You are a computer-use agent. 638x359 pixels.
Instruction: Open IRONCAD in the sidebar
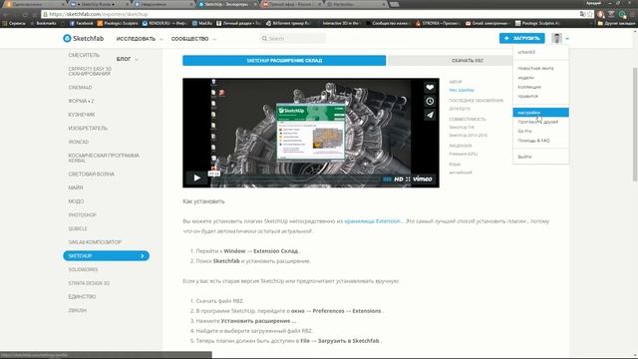click(x=78, y=142)
